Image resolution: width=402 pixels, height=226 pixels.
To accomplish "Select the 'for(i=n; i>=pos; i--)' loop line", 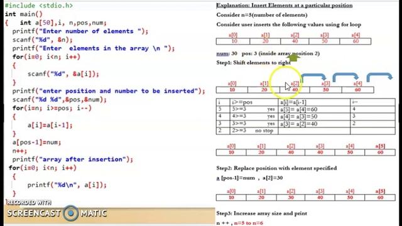I will pos(52,108).
